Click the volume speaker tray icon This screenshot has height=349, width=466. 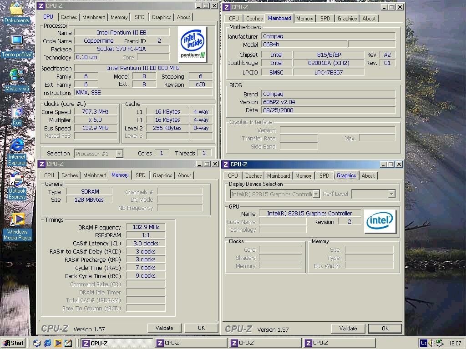pos(431,343)
